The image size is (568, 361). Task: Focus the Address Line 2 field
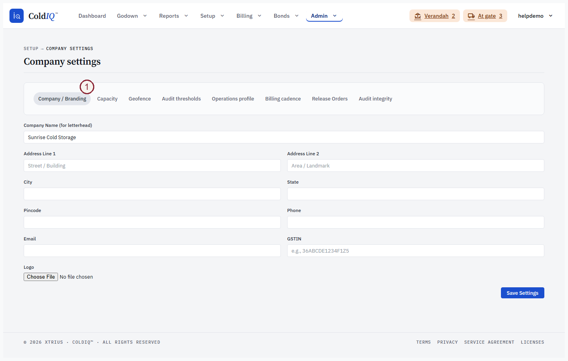(416, 166)
